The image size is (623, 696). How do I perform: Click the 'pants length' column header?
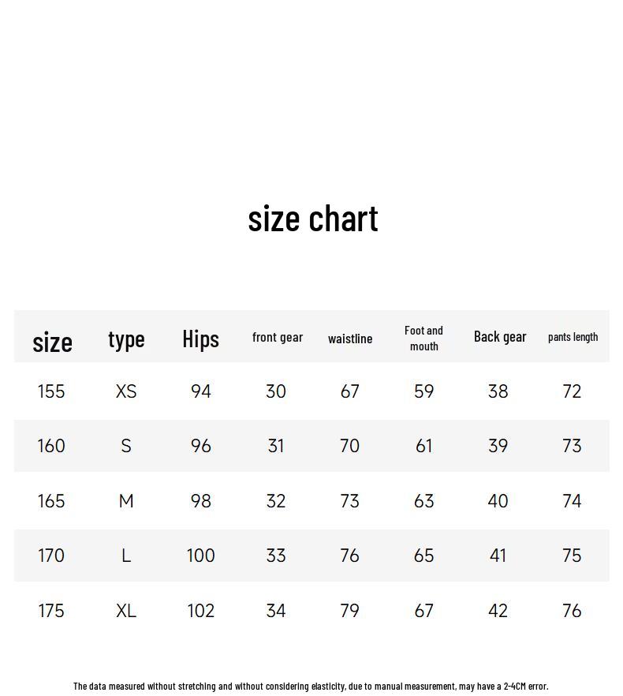pos(573,337)
